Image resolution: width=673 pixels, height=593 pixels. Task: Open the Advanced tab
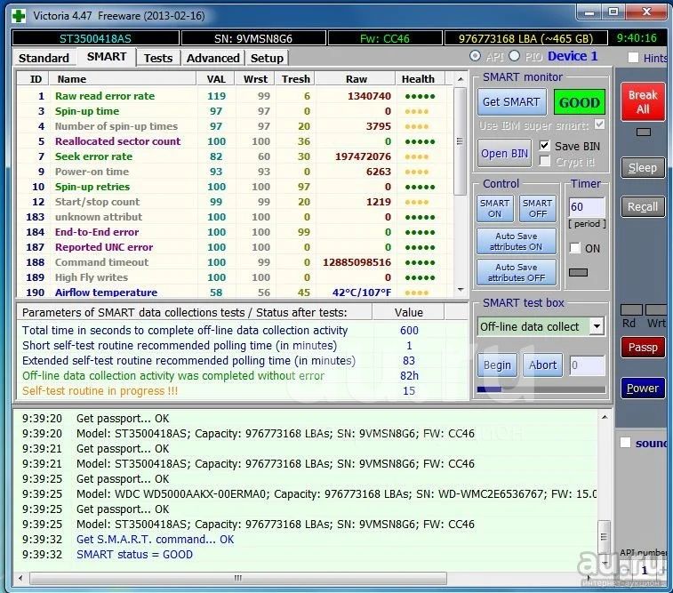click(x=212, y=58)
